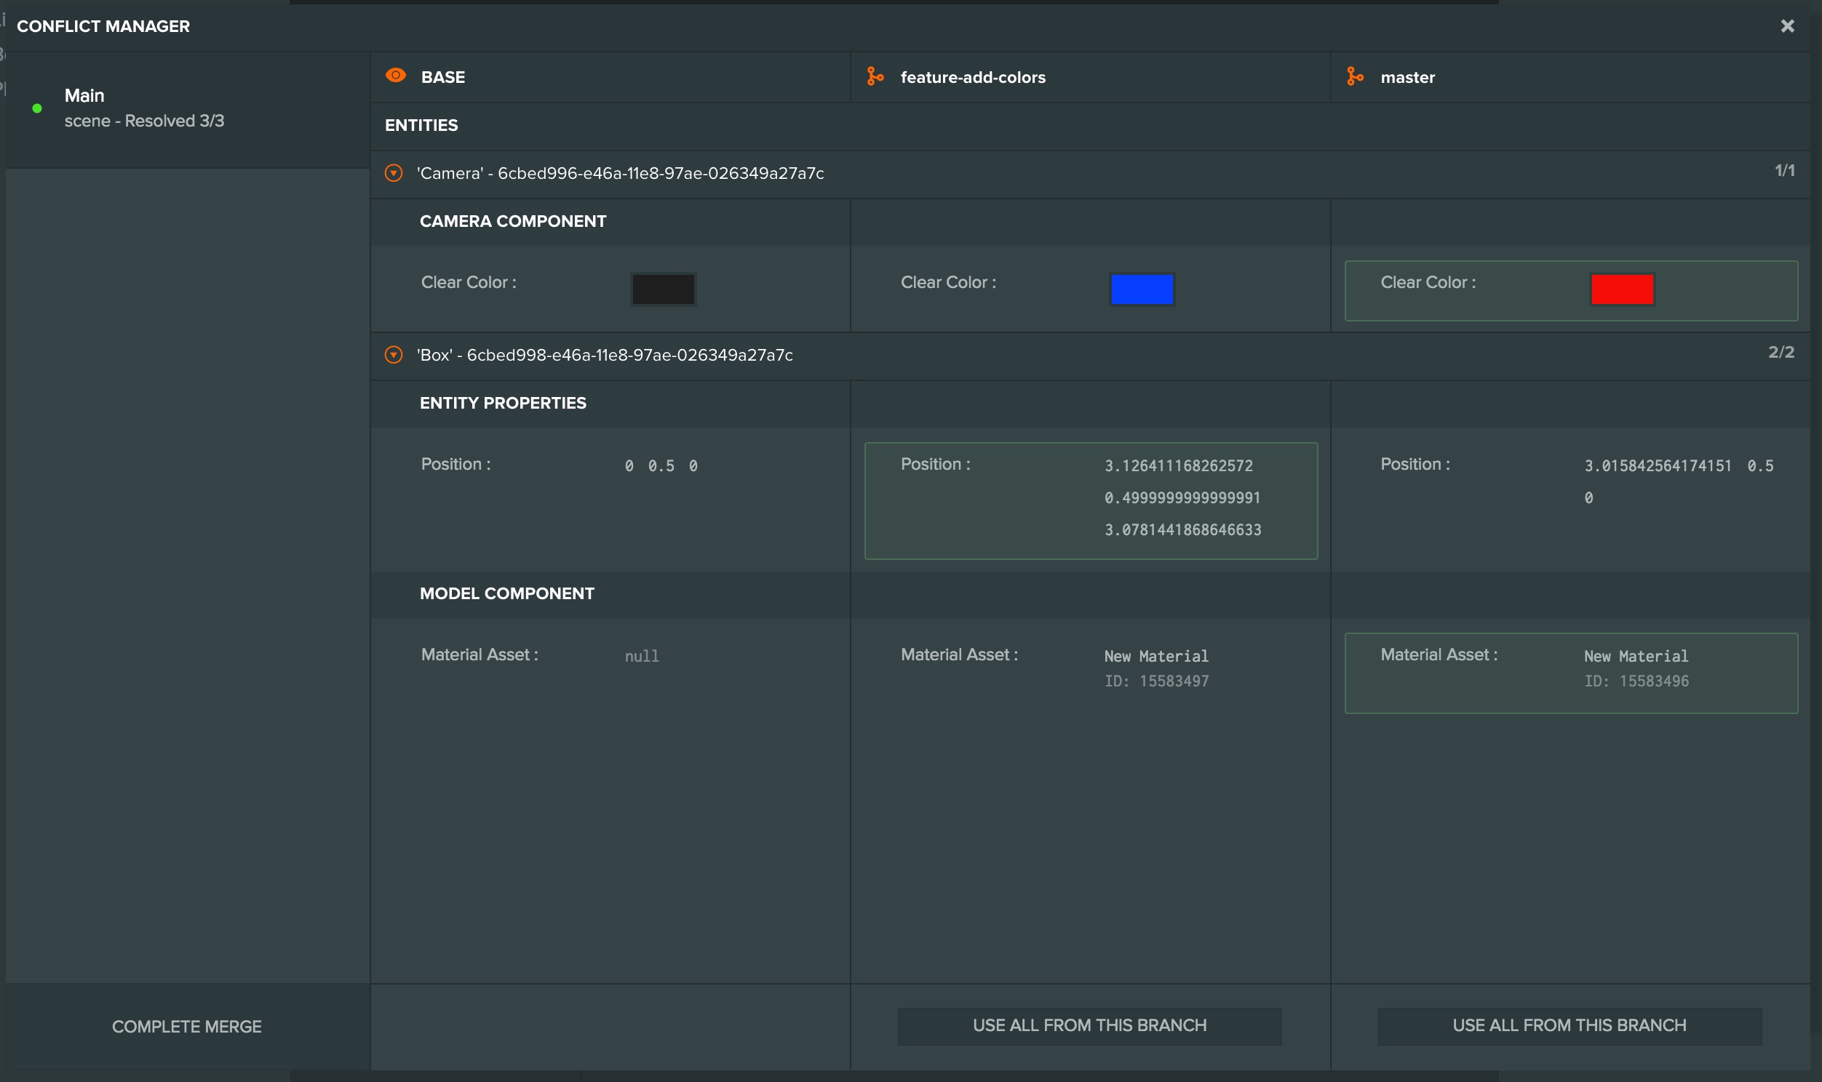Click the branch icon next to master

click(x=1355, y=76)
